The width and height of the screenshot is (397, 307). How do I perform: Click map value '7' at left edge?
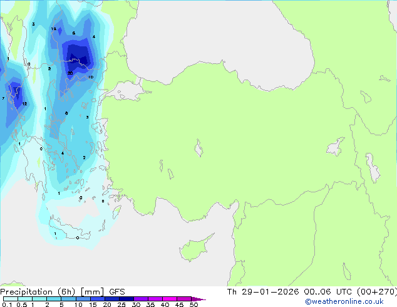coord(3,98)
